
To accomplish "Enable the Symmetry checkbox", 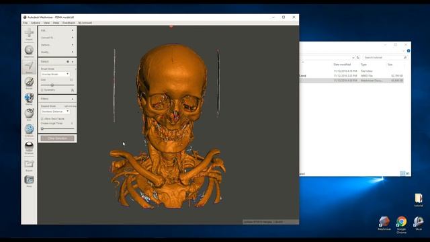I will click(x=42, y=90).
